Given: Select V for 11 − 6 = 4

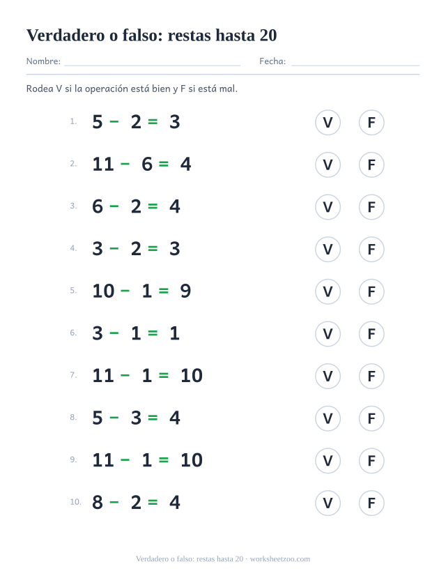Looking at the screenshot, I should [328, 165].
